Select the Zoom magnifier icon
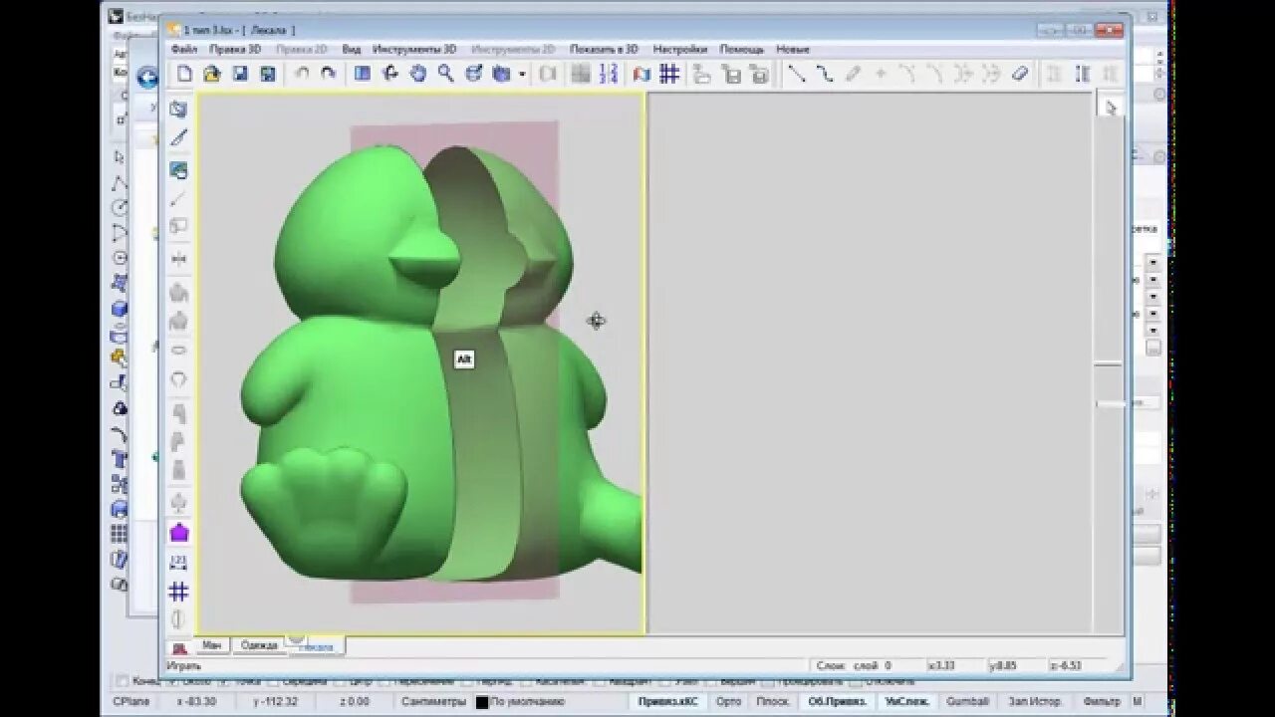 pos(446,74)
